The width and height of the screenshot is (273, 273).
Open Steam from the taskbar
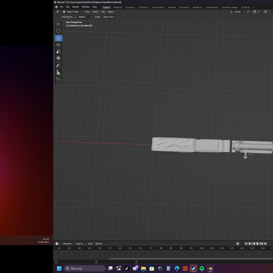point(194,269)
